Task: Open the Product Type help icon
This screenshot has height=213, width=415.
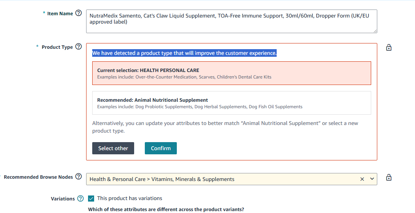Action: click(x=79, y=46)
